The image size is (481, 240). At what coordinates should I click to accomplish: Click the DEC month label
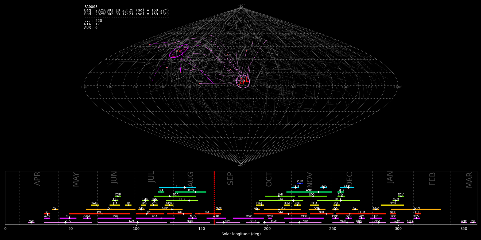click(350, 179)
